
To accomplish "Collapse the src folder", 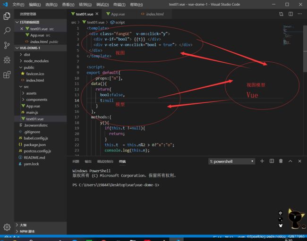I will pos(41,87).
